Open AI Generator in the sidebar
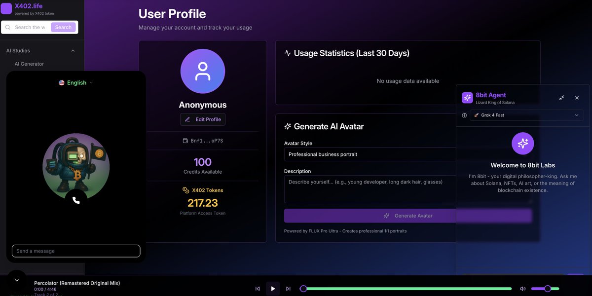The height and width of the screenshot is (296, 592). tap(29, 64)
